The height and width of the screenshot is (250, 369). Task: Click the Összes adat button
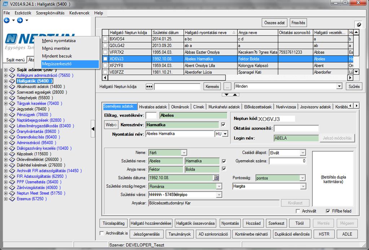[274, 23]
